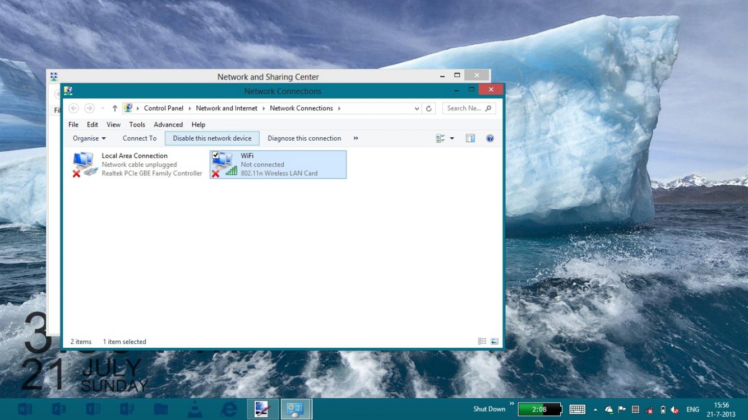
Task: Click the Network and Internet breadcrumb
Action: coord(227,108)
